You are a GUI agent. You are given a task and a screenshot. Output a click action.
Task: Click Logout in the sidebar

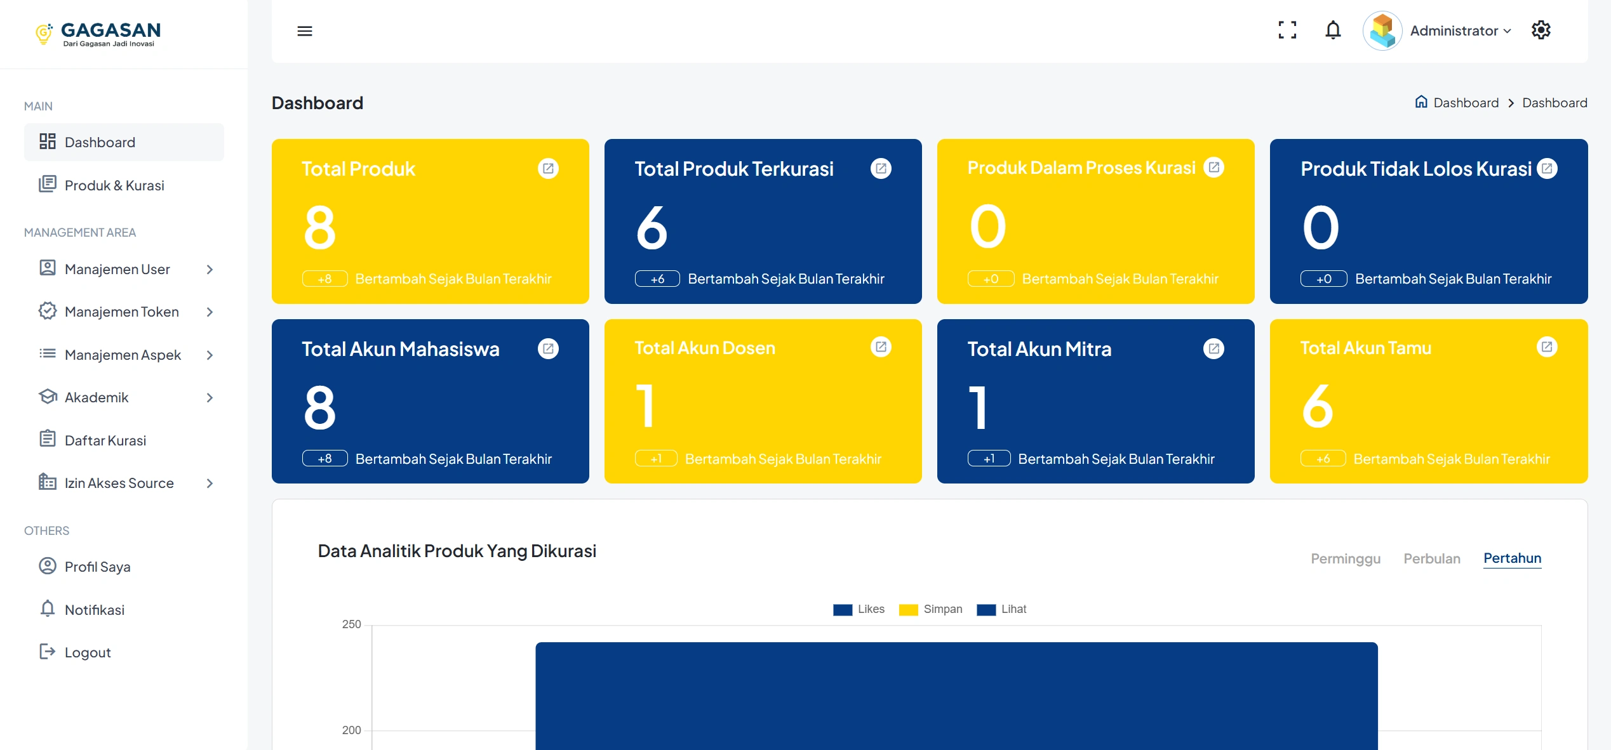(88, 652)
